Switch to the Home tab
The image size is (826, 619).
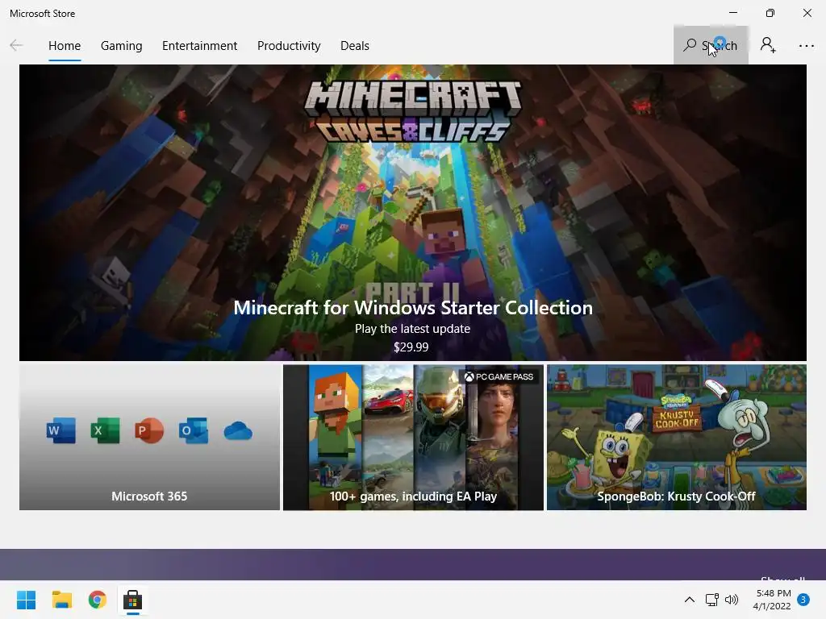pyautogui.click(x=65, y=46)
